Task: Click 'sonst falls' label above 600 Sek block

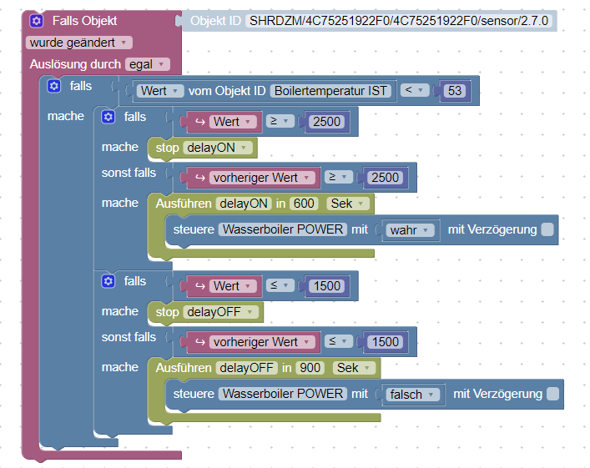Action: (129, 173)
